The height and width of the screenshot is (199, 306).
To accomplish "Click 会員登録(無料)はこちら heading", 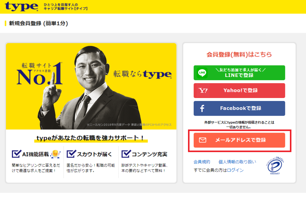I will pos(239,55).
